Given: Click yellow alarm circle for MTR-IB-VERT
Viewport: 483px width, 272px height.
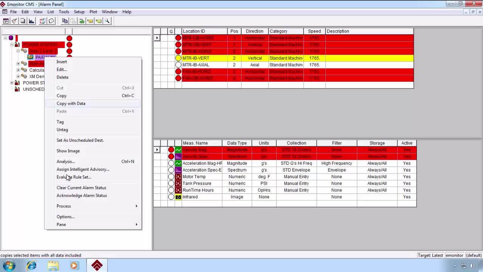Looking at the screenshot, I should [x=178, y=58].
